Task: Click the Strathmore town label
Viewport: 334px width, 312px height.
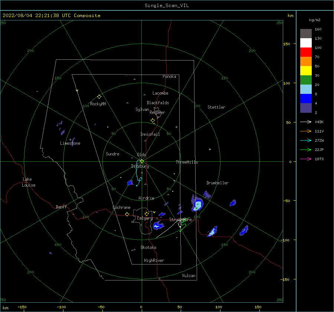Action: [180, 220]
